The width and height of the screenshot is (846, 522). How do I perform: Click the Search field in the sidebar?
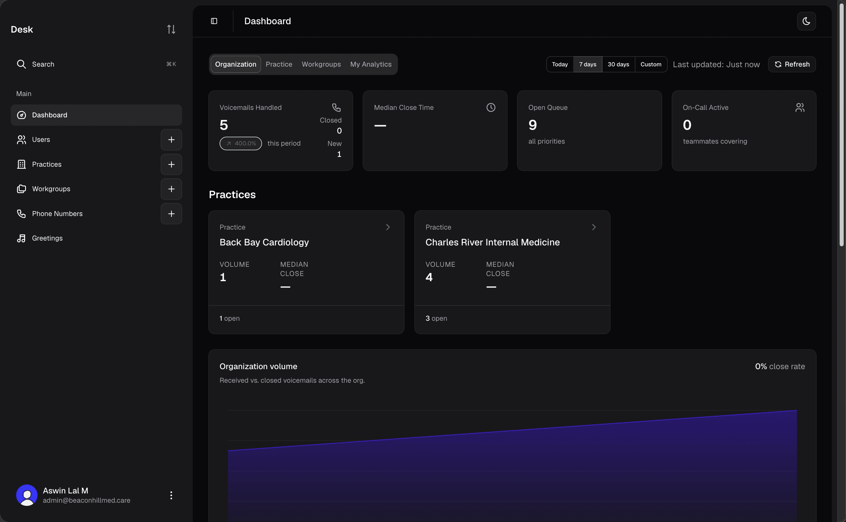96,64
